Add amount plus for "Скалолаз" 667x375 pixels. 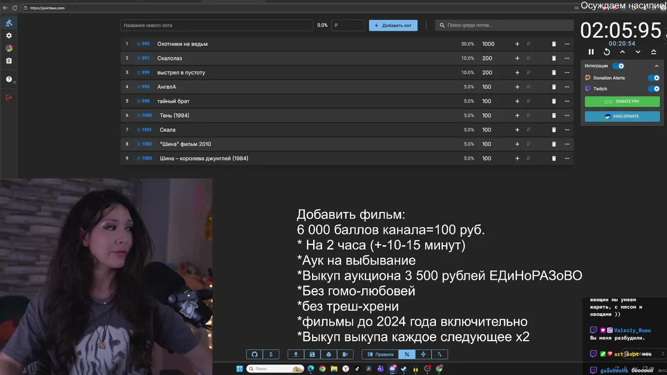pyautogui.click(x=517, y=58)
